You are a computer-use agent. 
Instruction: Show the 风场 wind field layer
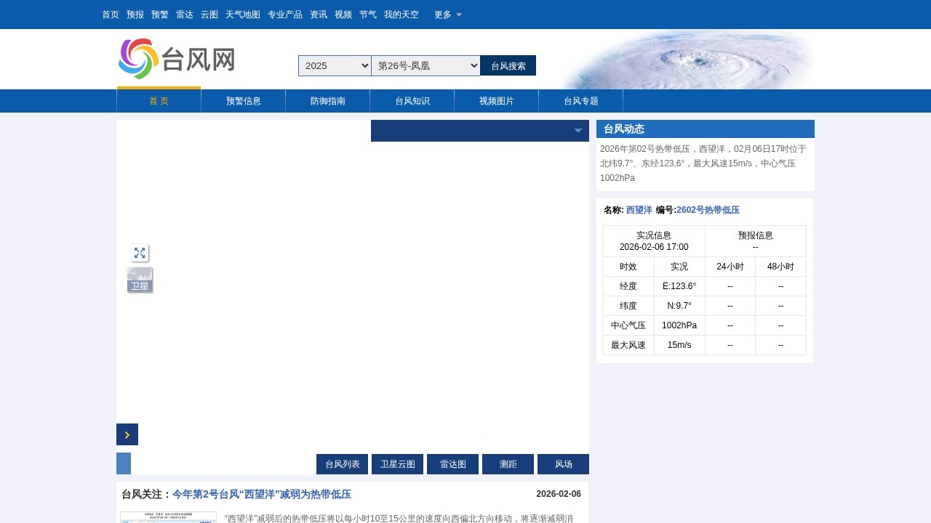(x=563, y=463)
